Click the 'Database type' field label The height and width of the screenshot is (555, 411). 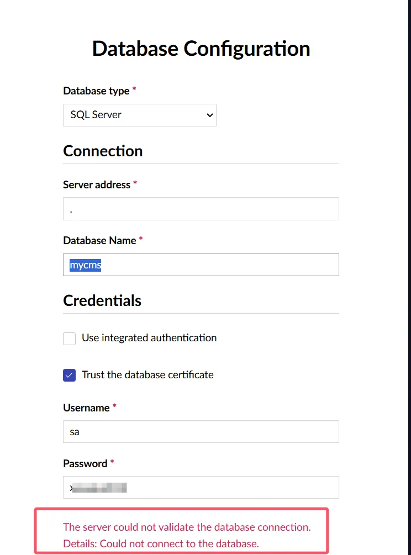click(96, 91)
